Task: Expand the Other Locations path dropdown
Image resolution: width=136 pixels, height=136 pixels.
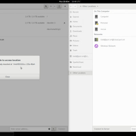Action: coord(89,6)
